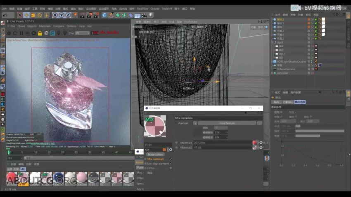Image resolution: width=351 pixels, height=197 pixels.
Task: Open Live Viewer Options menu
Action: 71,26
